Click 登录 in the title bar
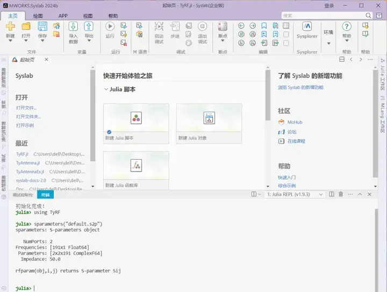The height and width of the screenshot is (292, 387). [x=329, y=6]
